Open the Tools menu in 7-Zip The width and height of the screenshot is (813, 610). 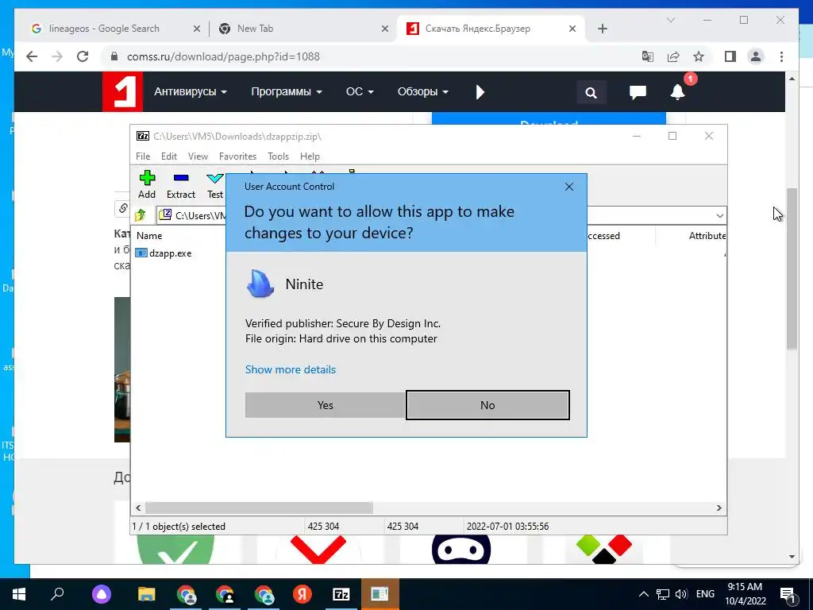[x=278, y=156]
